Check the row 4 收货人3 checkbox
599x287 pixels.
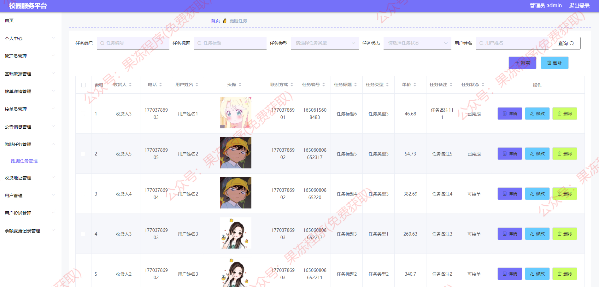coord(83,234)
